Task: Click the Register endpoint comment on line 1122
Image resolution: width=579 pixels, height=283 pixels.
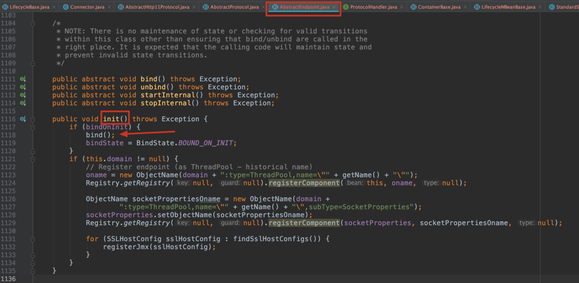Action: (x=199, y=167)
